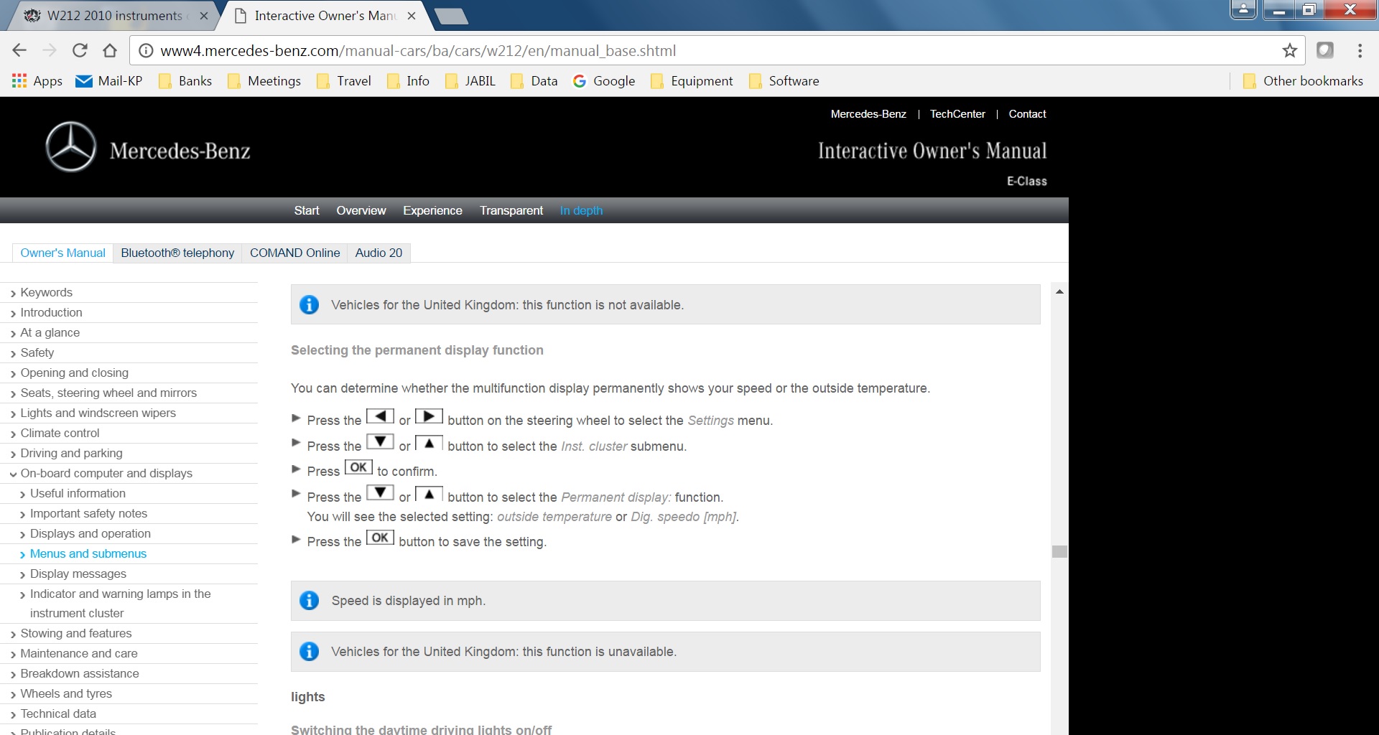This screenshot has height=735, width=1379.
Task: Click the info icon beside 'function is unavailable'
Action: pos(310,651)
